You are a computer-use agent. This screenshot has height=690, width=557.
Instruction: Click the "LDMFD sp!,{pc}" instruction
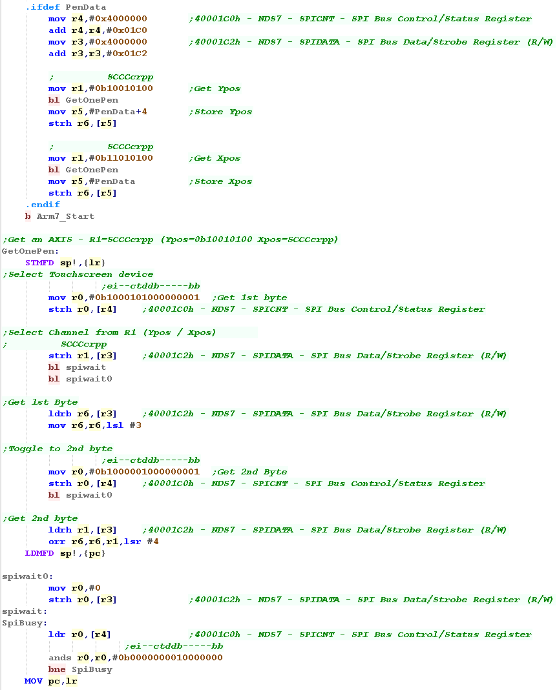(x=66, y=553)
